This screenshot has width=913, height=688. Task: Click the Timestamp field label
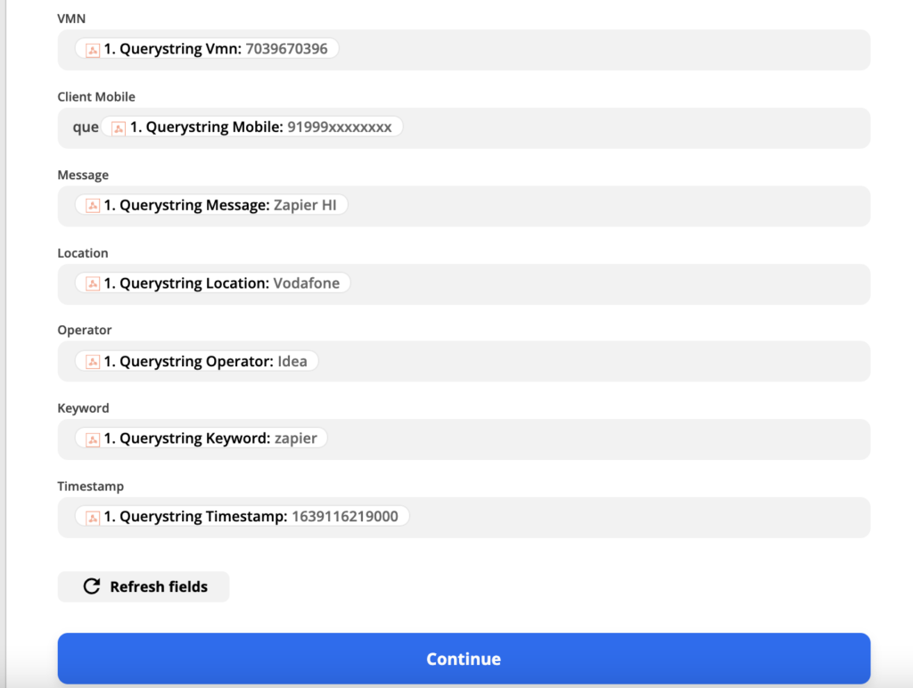[x=90, y=486]
